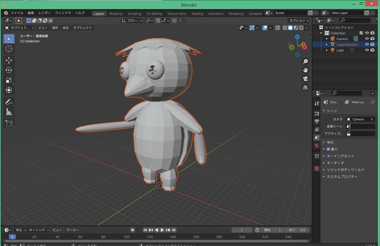The width and height of the screenshot is (380, 246).
Task: Switch to the UV Editing workspace tab
Action: (x=154, y=14)
